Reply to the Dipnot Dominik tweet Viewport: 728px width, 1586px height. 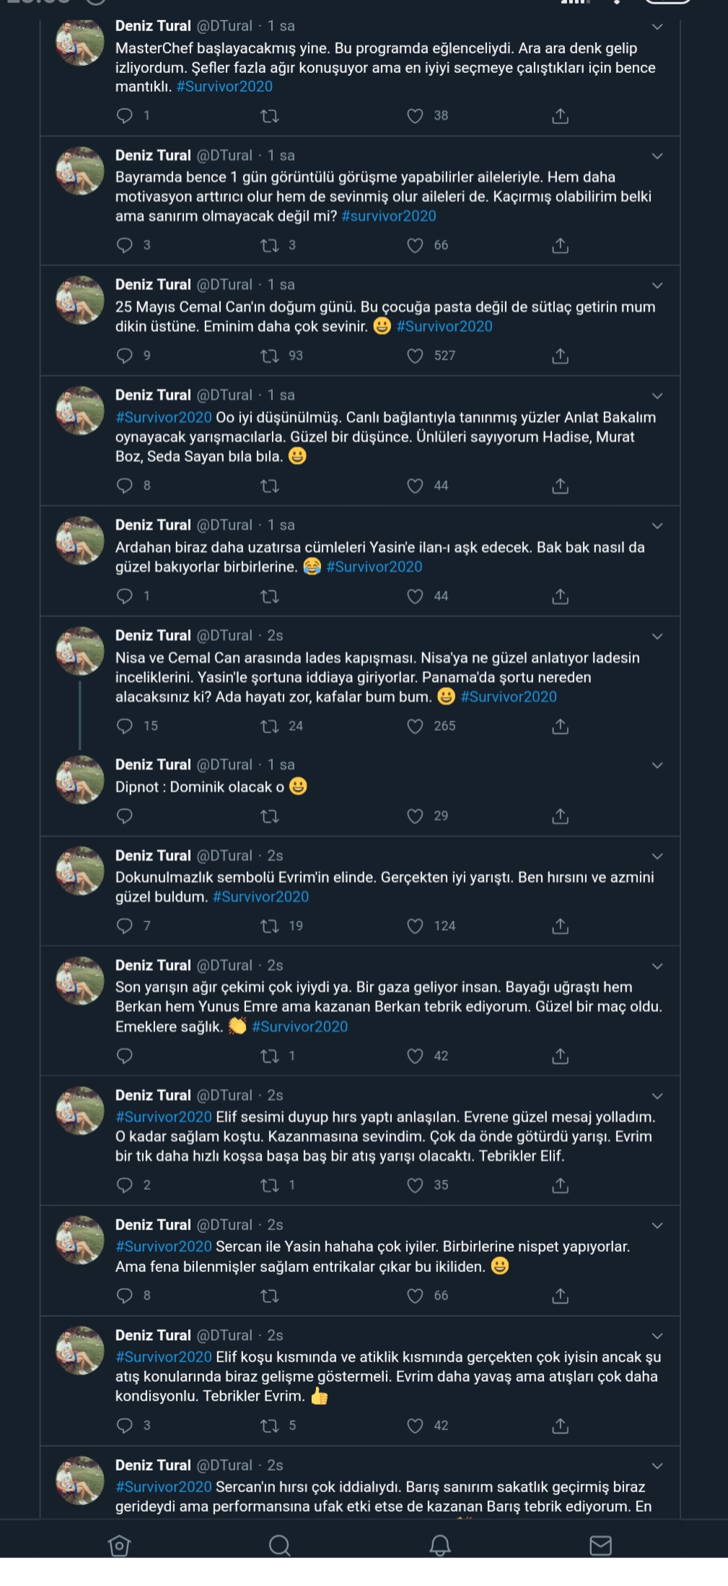(125, 816)
